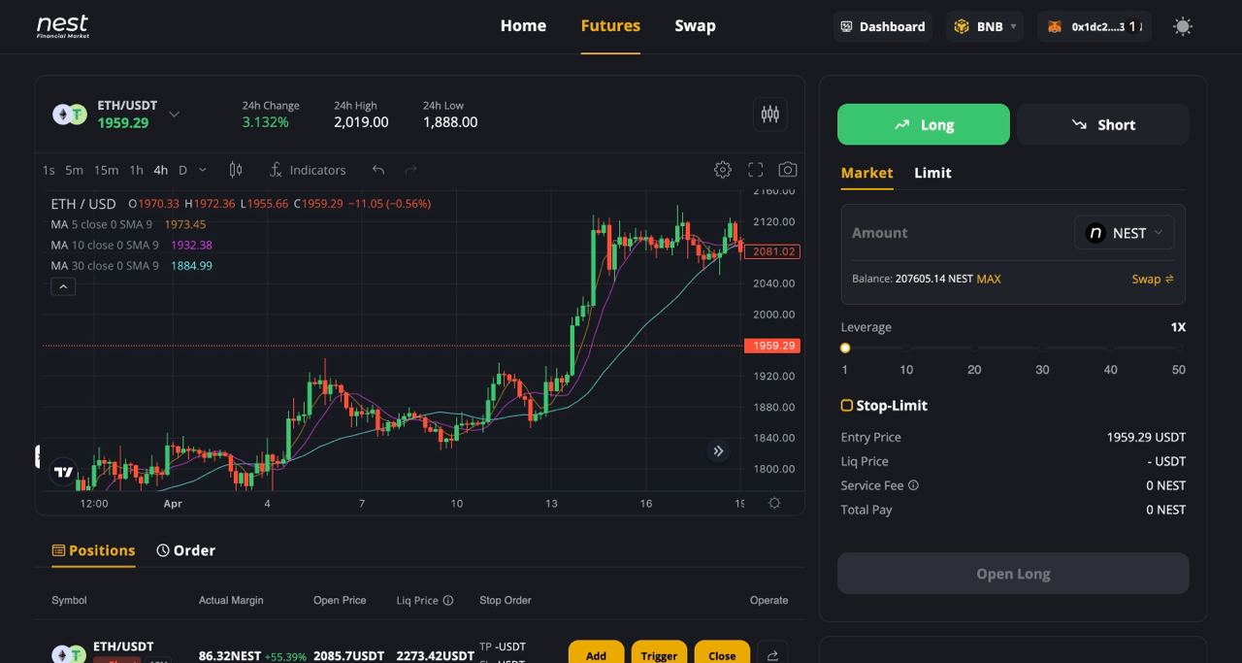Click the candlestick chart style icon
Viewport: 1242px width, 663px height.
235,170
